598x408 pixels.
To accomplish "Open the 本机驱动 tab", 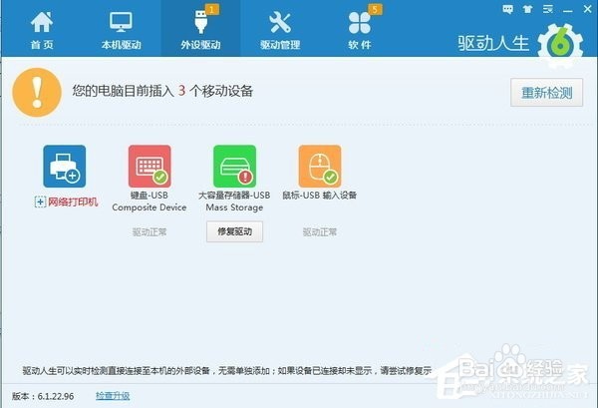I will [121, 31].
